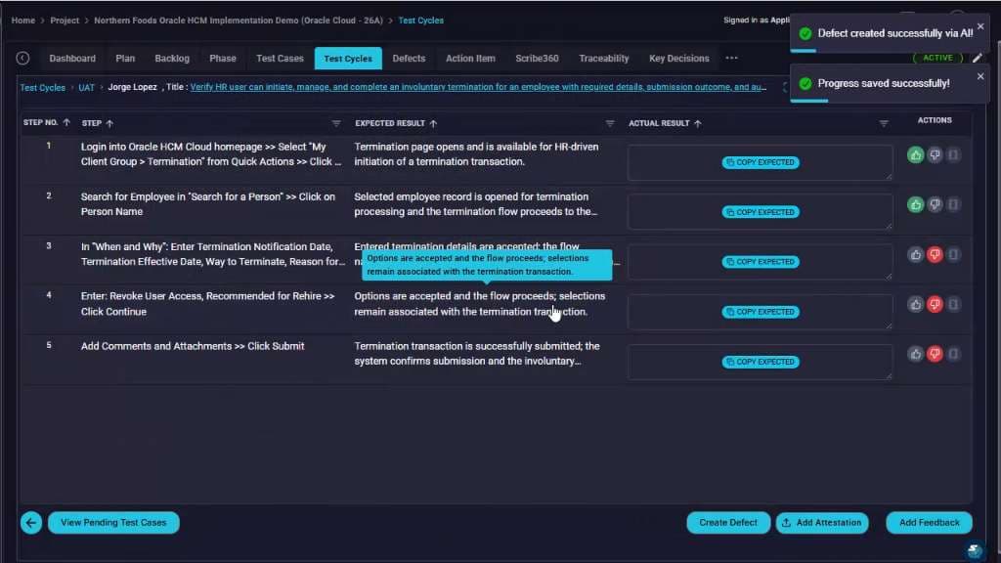Open Project in the breadcrumb

click(x=65, y=21)
